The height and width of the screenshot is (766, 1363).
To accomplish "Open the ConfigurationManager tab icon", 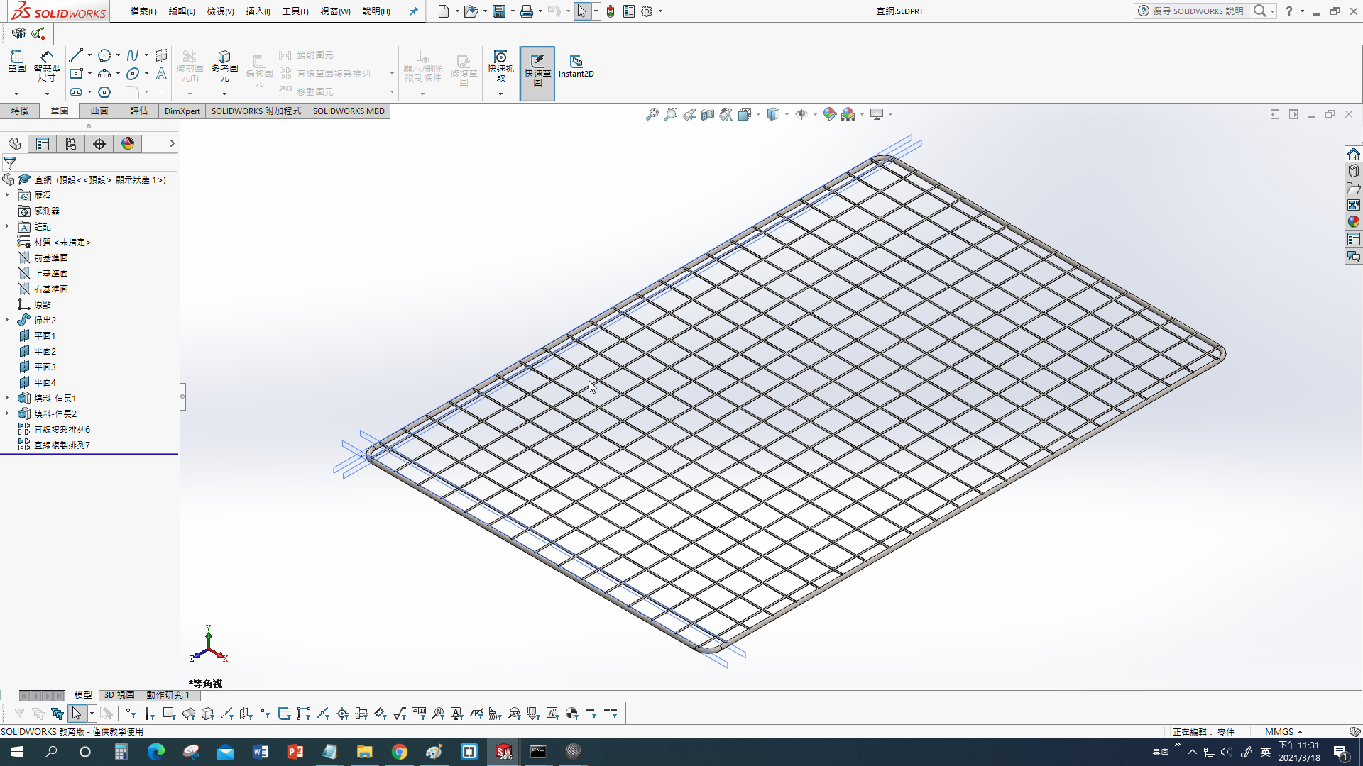I will coord(71,144).
